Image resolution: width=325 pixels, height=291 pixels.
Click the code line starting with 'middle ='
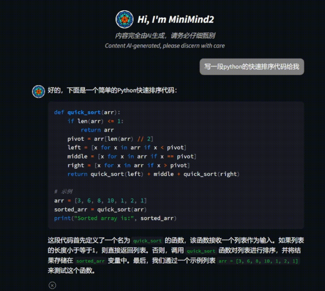pos(132,156)
